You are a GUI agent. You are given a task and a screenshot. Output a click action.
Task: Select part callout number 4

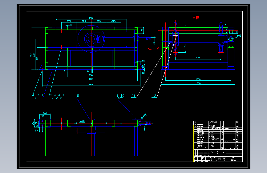pos(51,95)
